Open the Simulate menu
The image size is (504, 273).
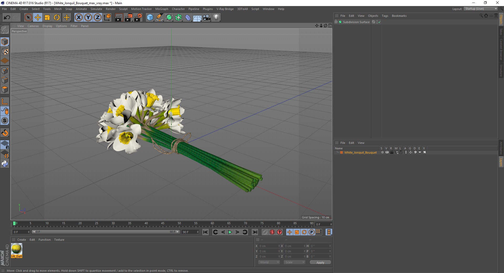point(96,9)
